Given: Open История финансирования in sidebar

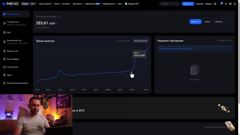Looking at the screenshot, I should pyautogui.click(x=17, y=83).
